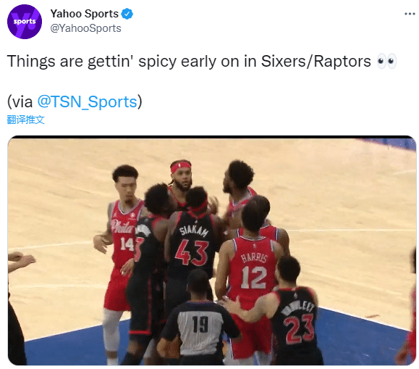Click the "(via" text before the mention

pyautogui.click(x=20, y=102)
